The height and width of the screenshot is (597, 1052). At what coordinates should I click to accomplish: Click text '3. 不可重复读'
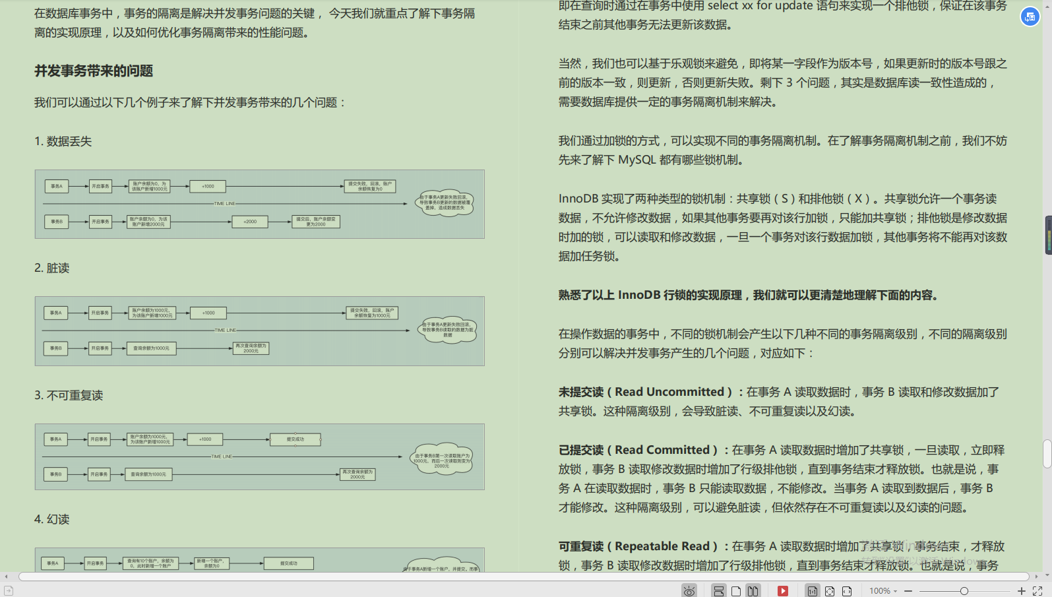point(69,395)
